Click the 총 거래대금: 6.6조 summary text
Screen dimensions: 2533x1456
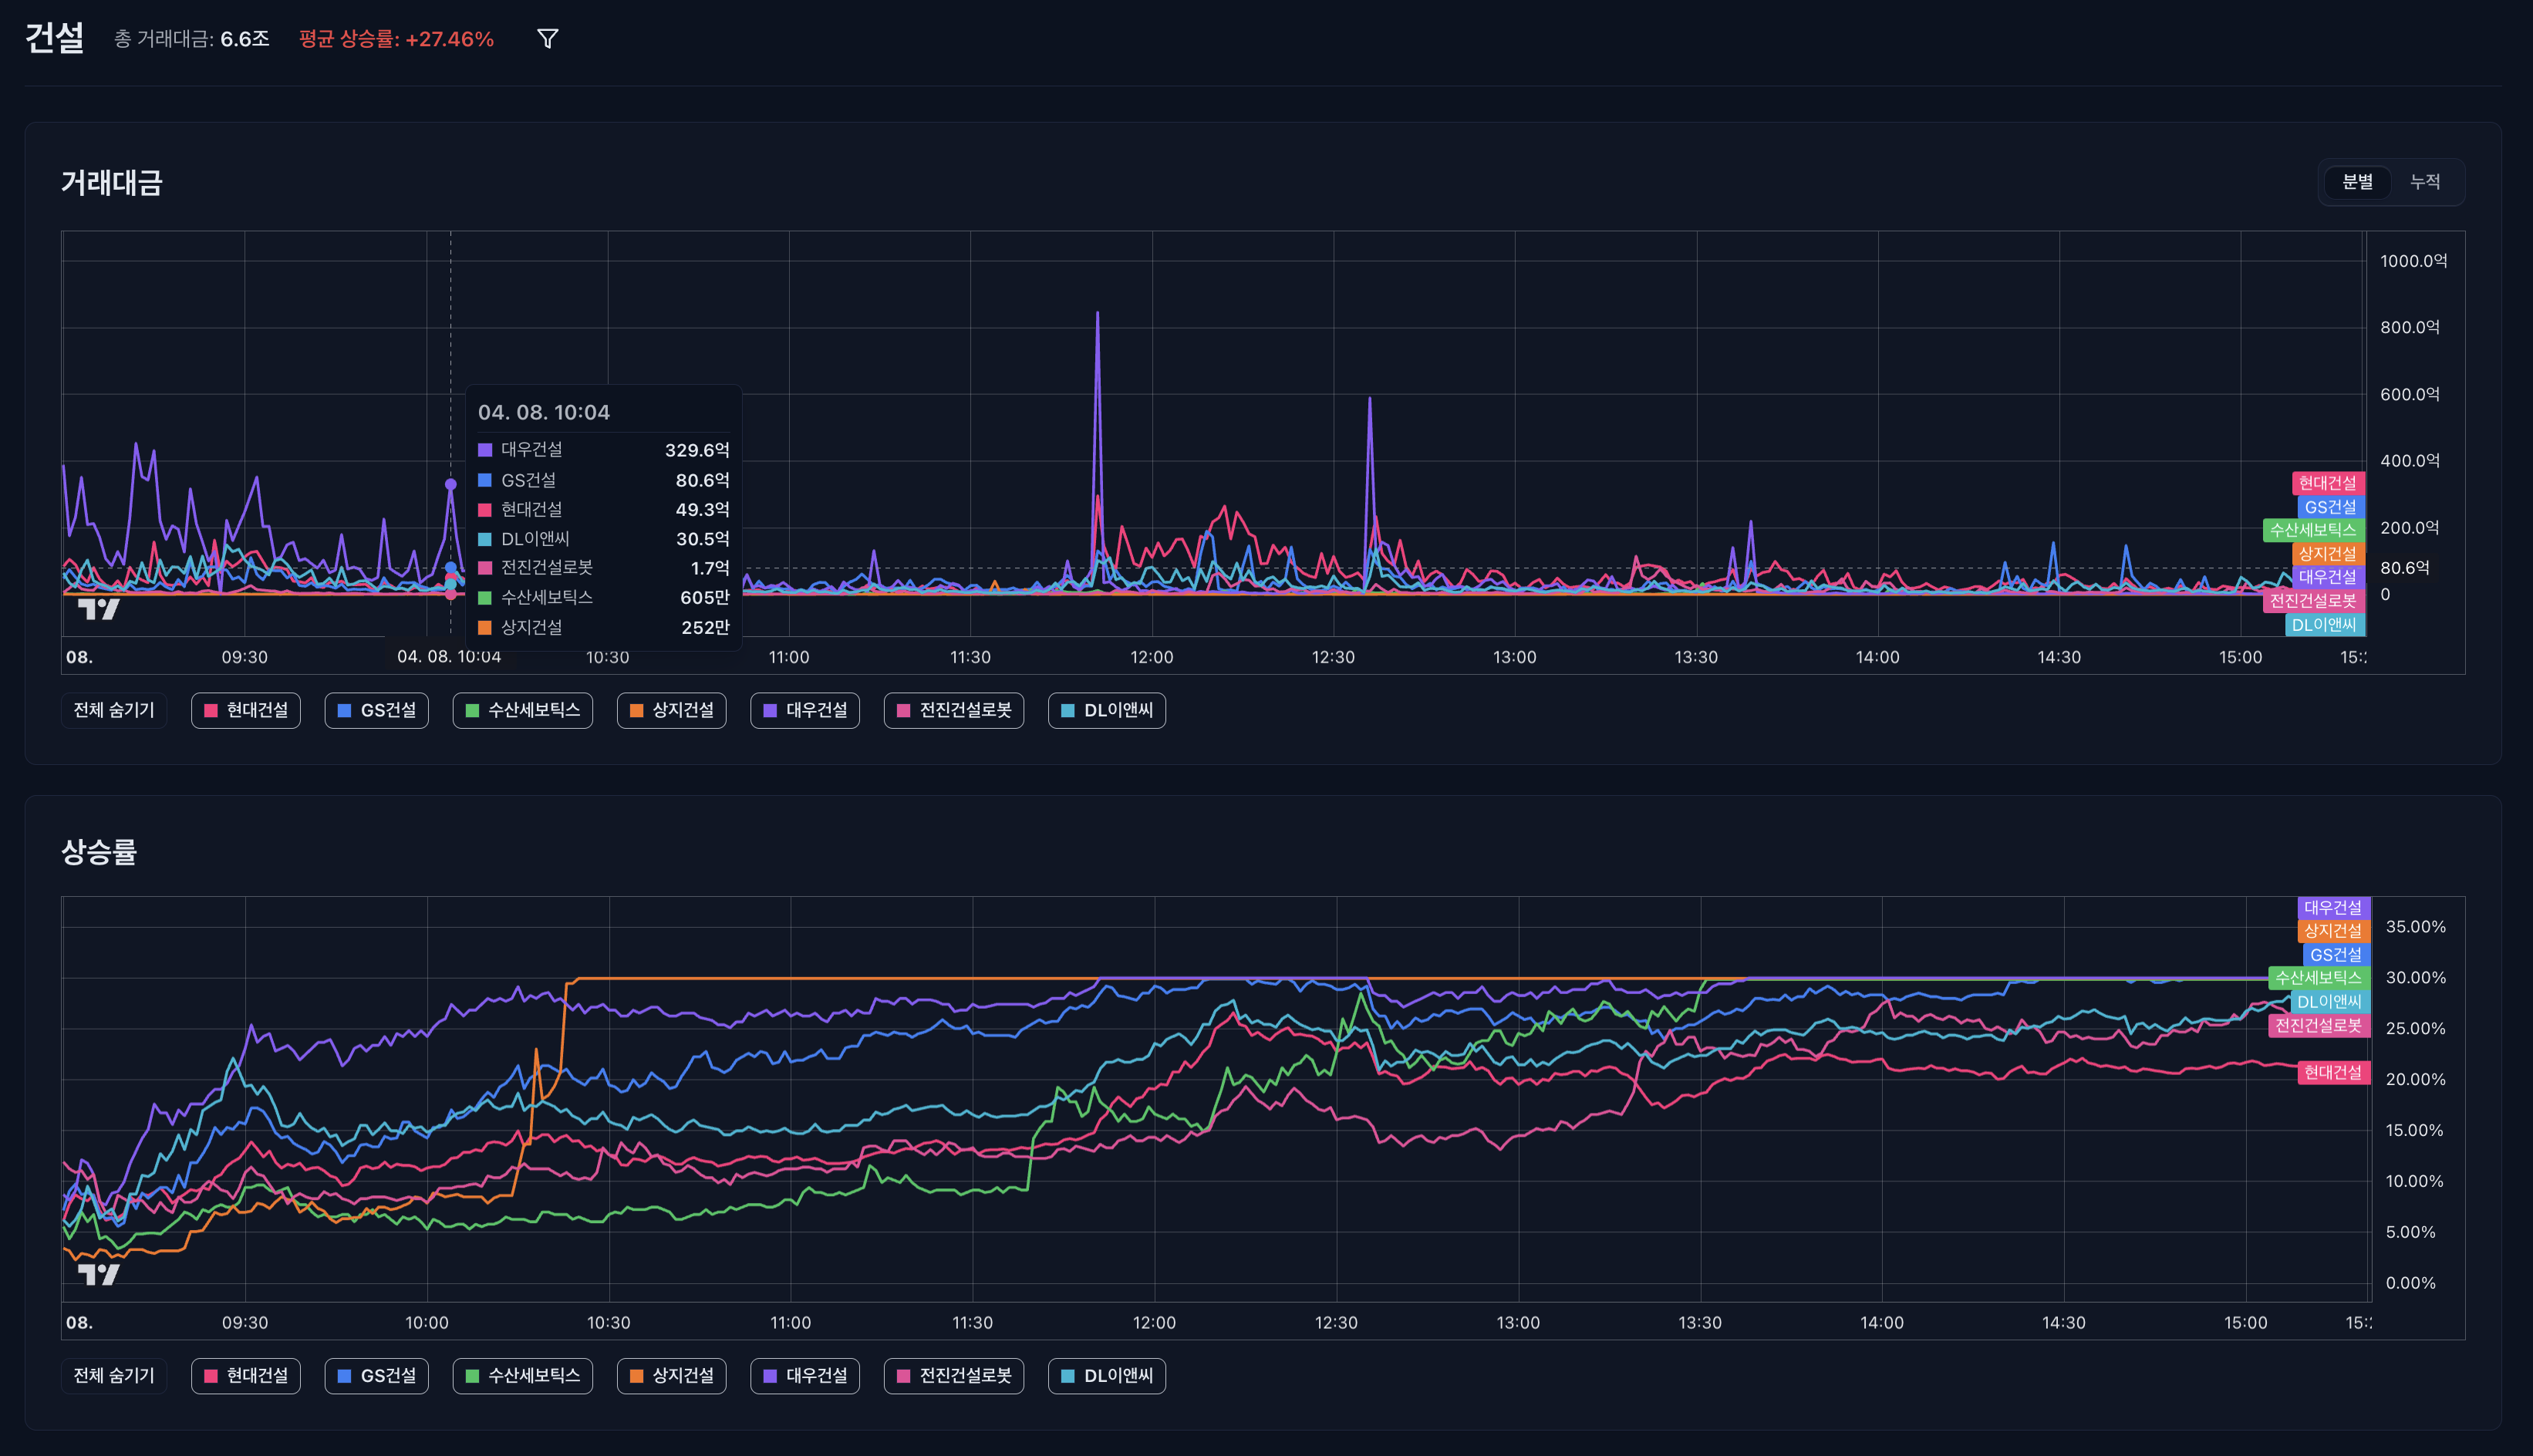coord(192,39)
